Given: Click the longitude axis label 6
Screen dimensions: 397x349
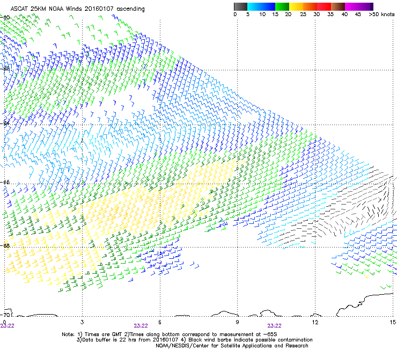Looking at the screenshot, I should [160, 322].
